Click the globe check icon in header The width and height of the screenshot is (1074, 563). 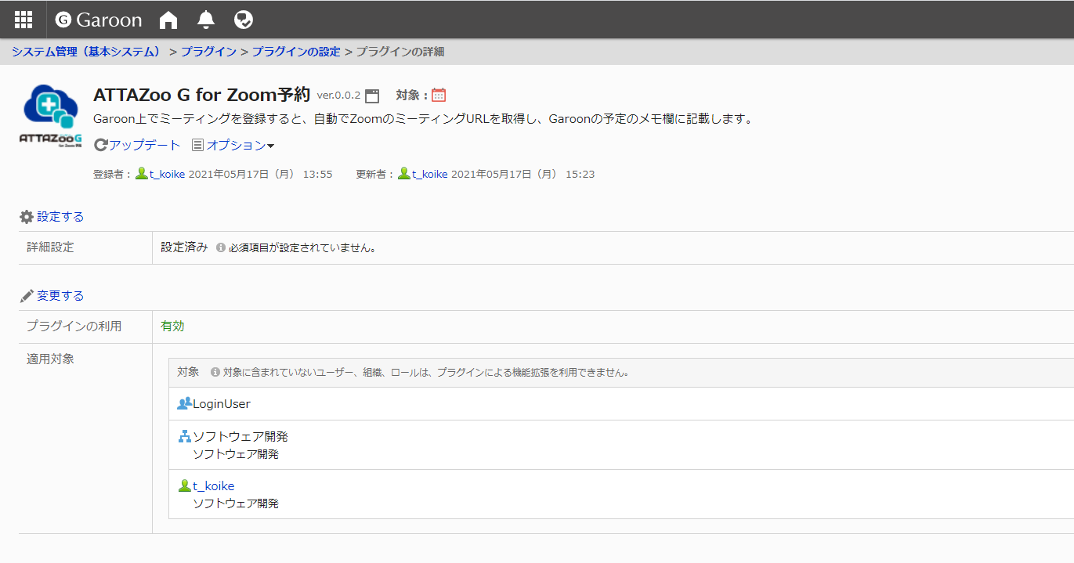pos(244,20)
